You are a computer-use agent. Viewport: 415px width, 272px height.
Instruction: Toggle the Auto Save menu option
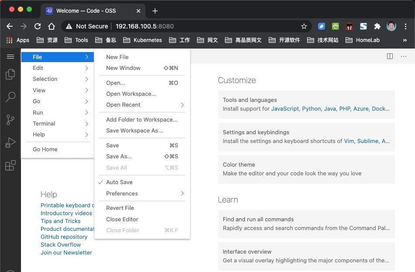[x=119, y=182]
